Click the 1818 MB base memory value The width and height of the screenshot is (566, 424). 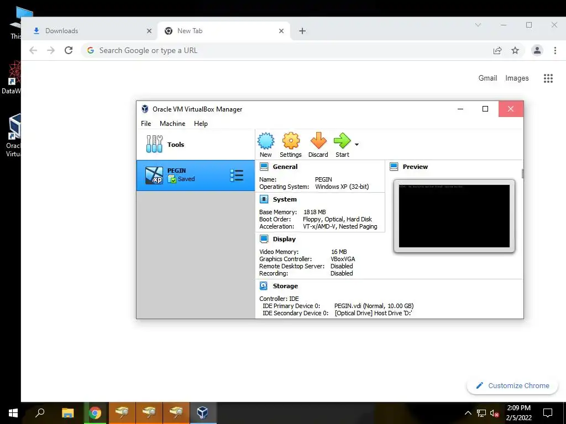tap(315, 212)
